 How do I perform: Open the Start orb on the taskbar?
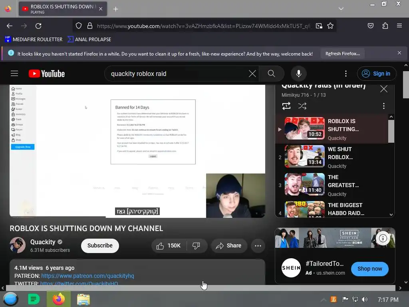10,299
